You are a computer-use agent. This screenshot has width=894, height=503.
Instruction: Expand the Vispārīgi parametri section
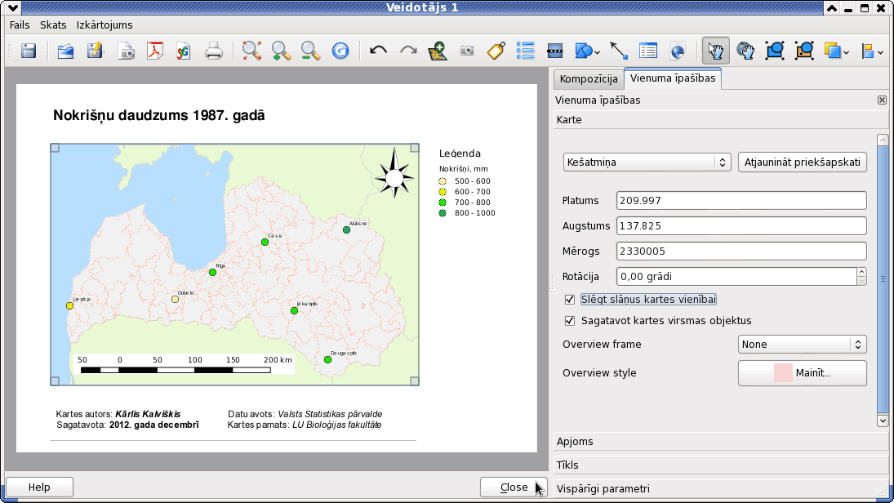coord(721,489)
